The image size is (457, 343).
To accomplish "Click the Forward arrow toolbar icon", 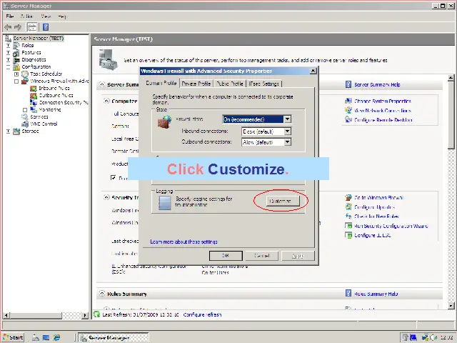I will point(18,27).
